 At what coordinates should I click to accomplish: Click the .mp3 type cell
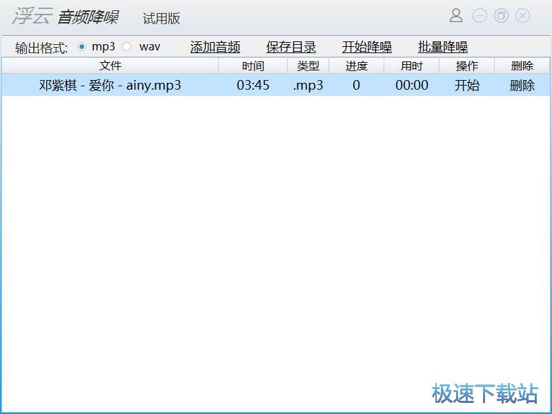coord(308,85)
